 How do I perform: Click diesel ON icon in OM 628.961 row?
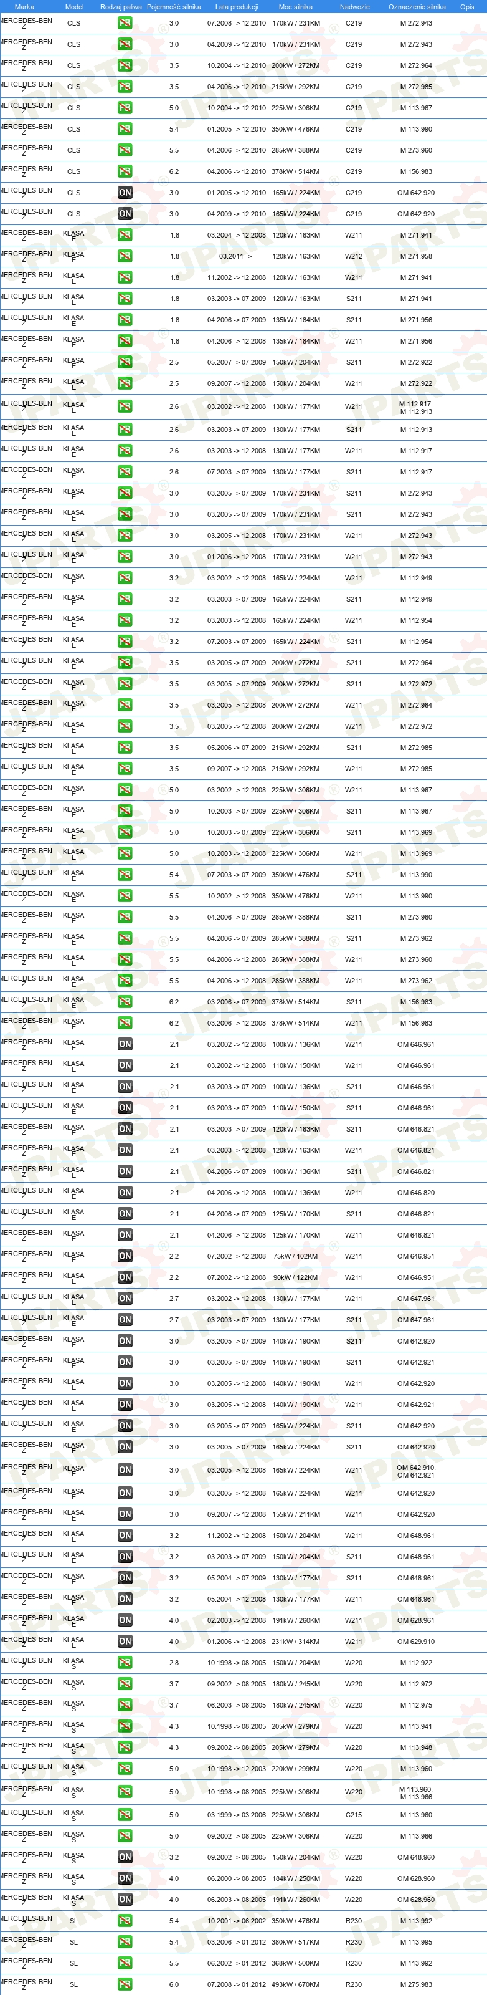(x=125, y=1621)
